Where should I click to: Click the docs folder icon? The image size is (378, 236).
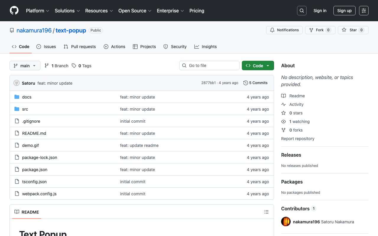[x=17, y=97]
